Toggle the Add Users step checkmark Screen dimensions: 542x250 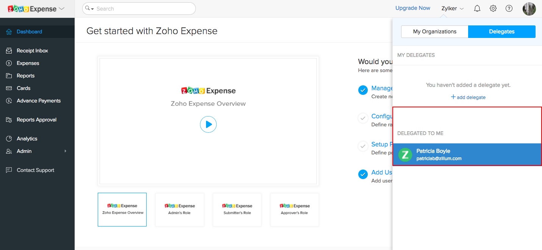pos(363,174)
